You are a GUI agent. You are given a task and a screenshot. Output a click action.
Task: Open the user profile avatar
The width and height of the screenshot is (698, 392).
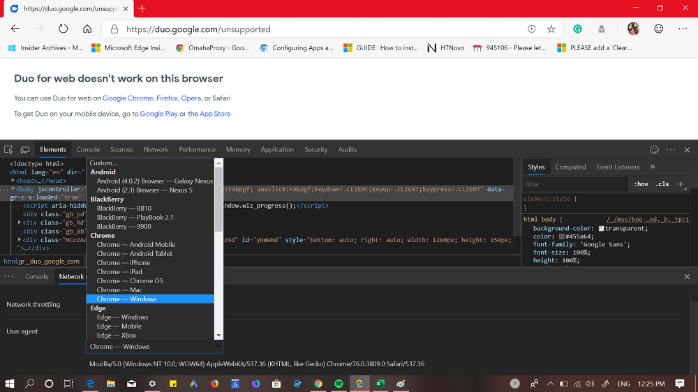point(633,29)
